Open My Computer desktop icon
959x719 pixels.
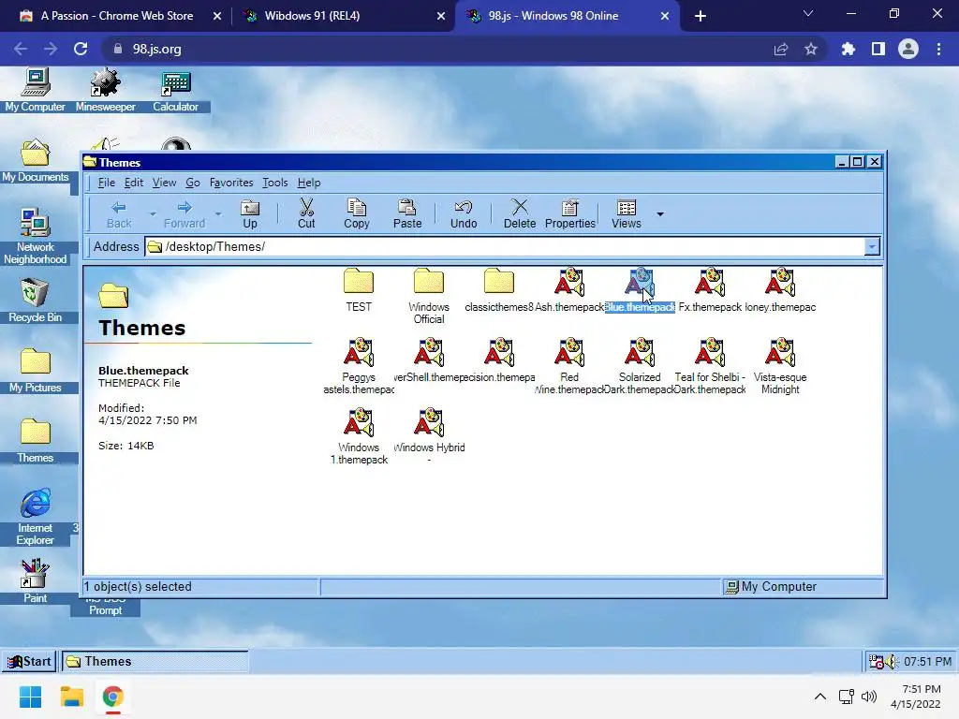35,90
